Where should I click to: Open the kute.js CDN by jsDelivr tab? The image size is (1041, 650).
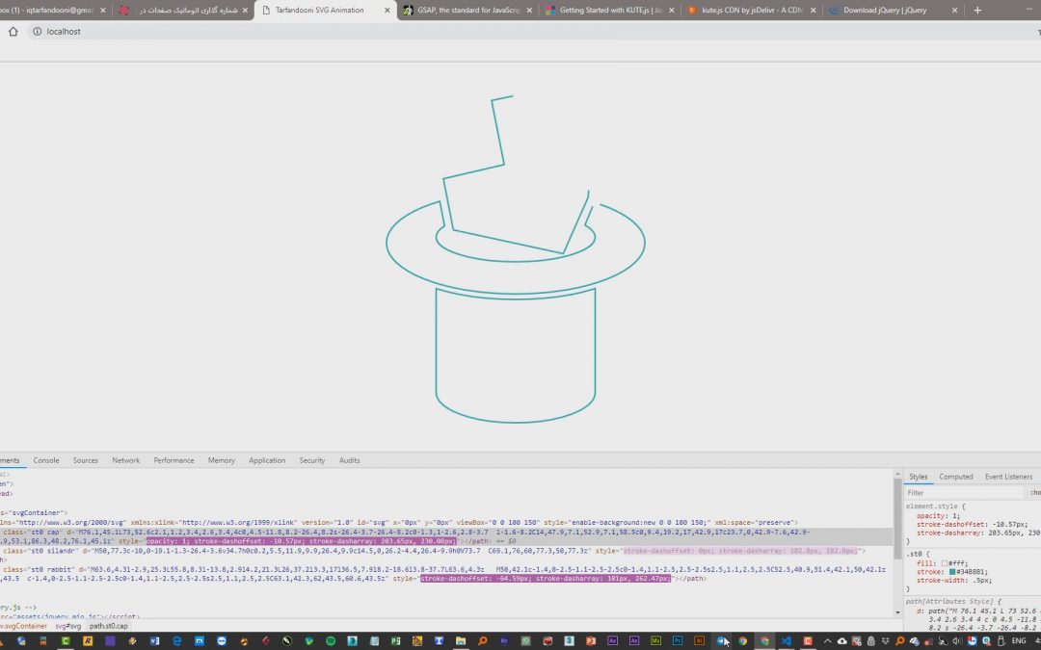coord(752,10)
